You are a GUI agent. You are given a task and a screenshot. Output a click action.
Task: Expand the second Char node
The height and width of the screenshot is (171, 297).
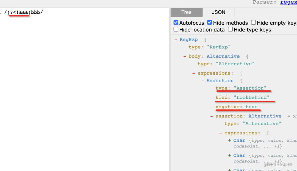229,155
